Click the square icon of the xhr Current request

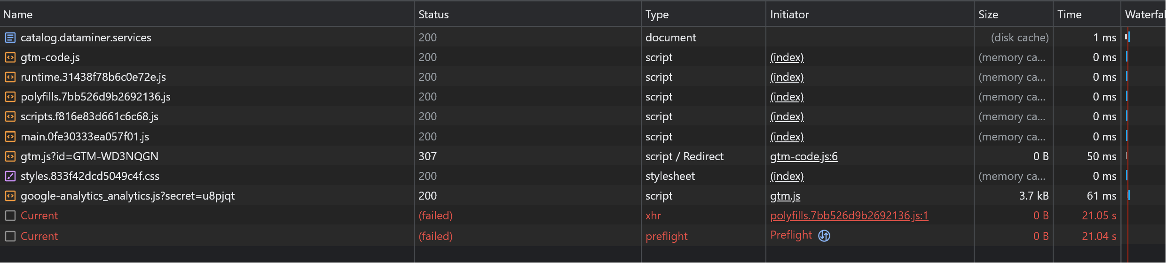coord(10,216)
